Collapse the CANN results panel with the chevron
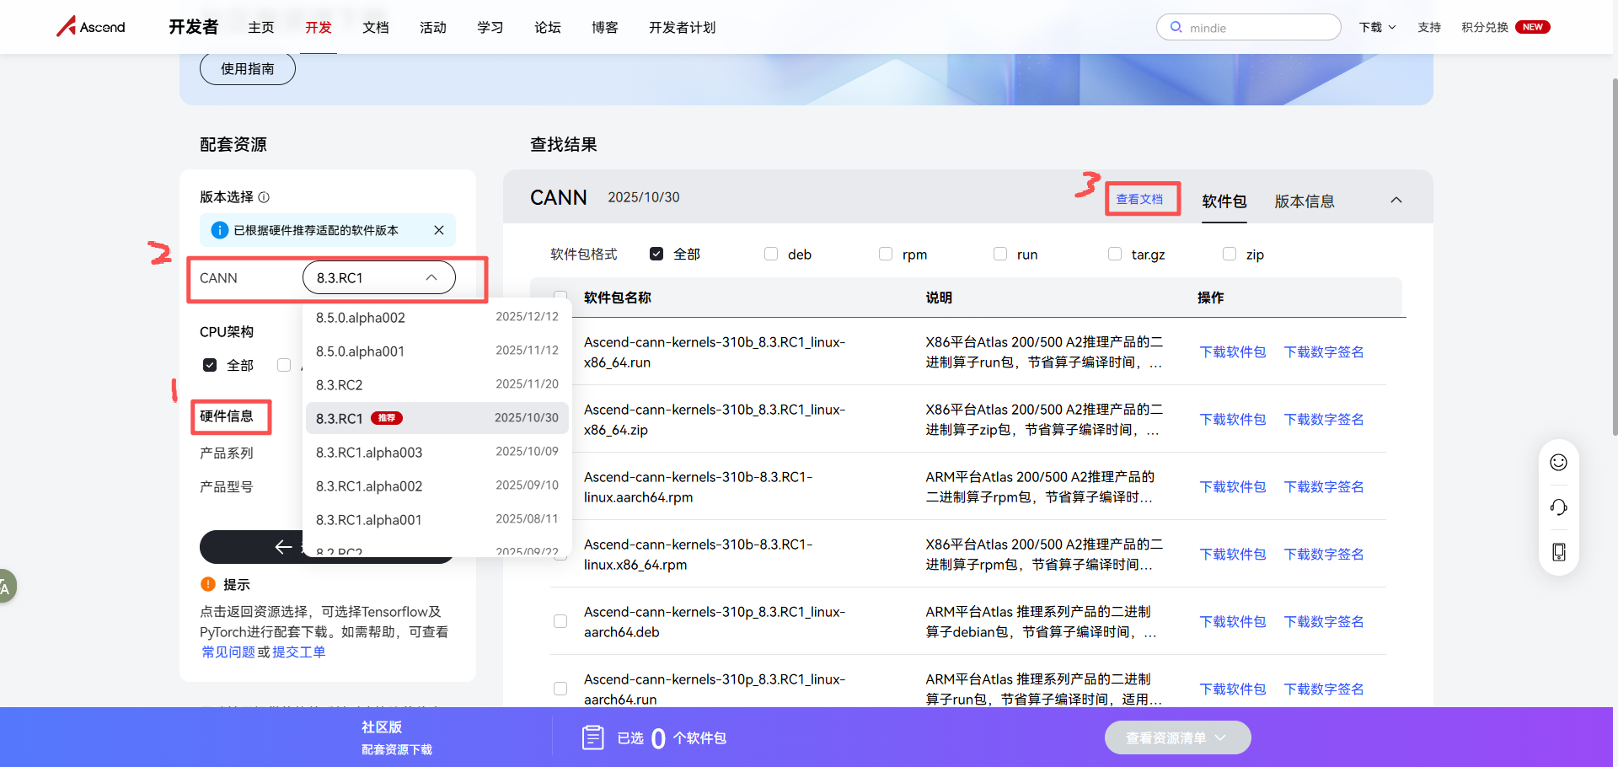Viewport: 1618px width, 767px height. (x=1396, y=201)
